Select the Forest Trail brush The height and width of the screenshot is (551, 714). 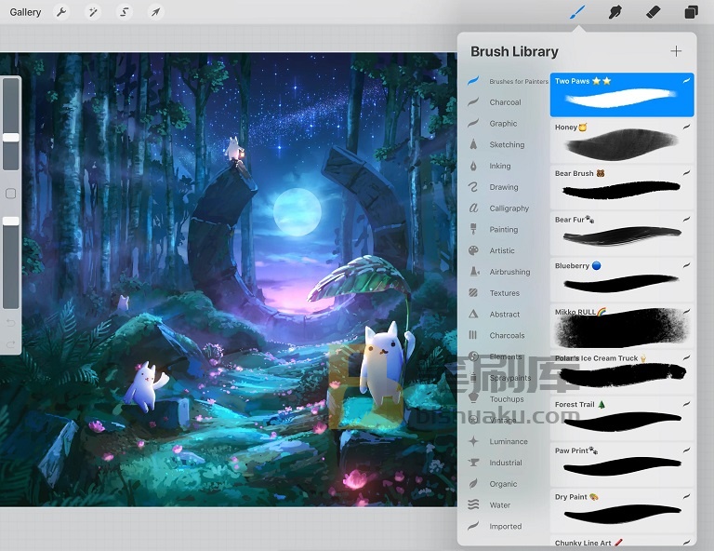pos(622,419)
